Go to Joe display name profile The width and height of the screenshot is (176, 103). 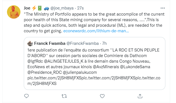27,8
